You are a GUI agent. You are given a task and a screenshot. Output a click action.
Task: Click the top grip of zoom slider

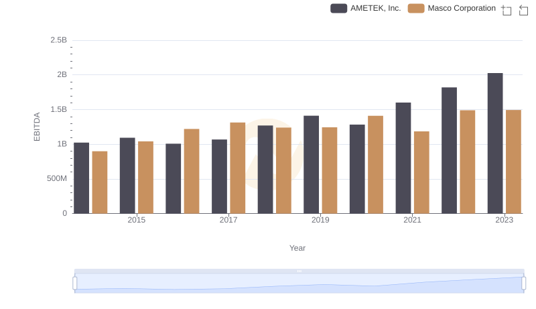coord(299,271)
